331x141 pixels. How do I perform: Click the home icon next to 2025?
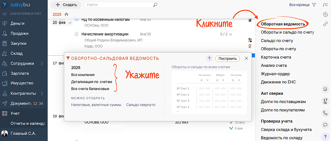click(x=66, y=14)
